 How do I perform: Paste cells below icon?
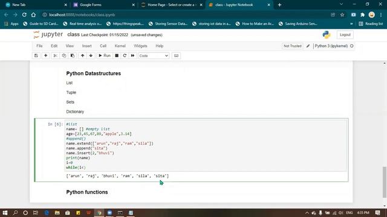[73, 55]
